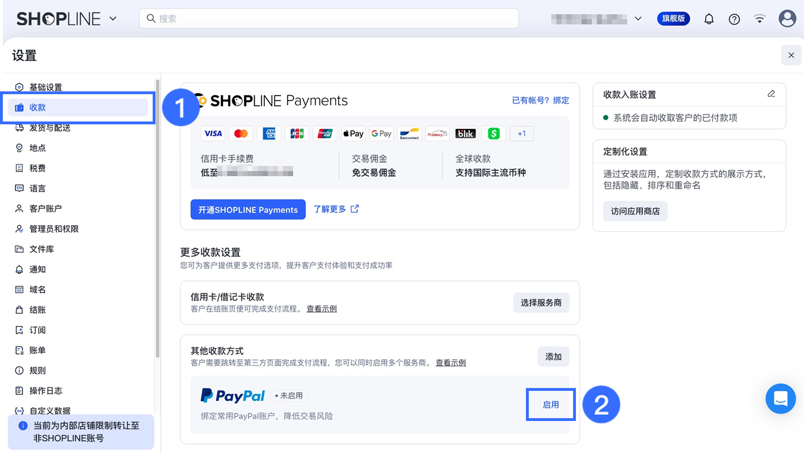Screen dimensions: 804x453
Task: Check the Wi-Fi connection status icon
Action: coord(759,19)
